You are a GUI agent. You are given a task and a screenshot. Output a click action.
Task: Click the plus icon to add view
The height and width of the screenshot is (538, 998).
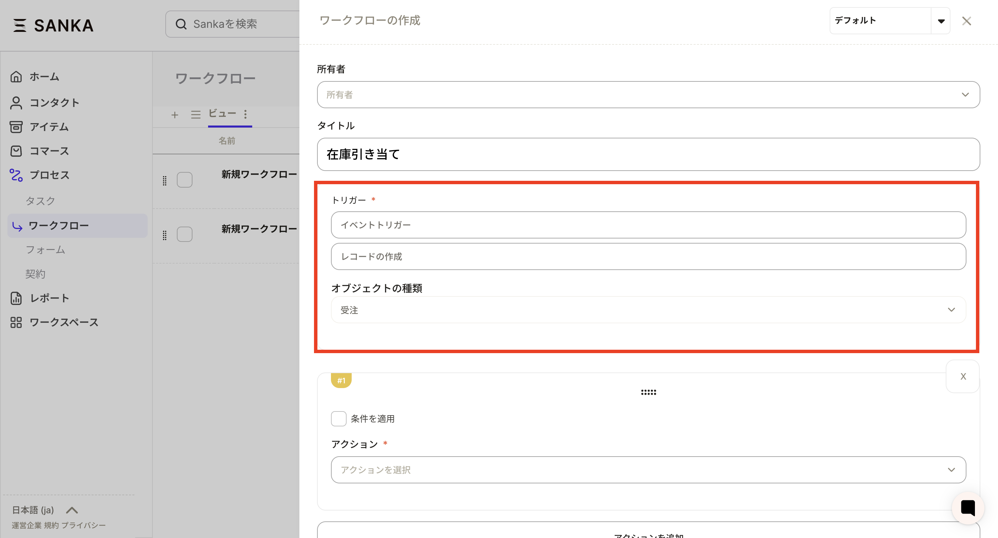[175, 115]
